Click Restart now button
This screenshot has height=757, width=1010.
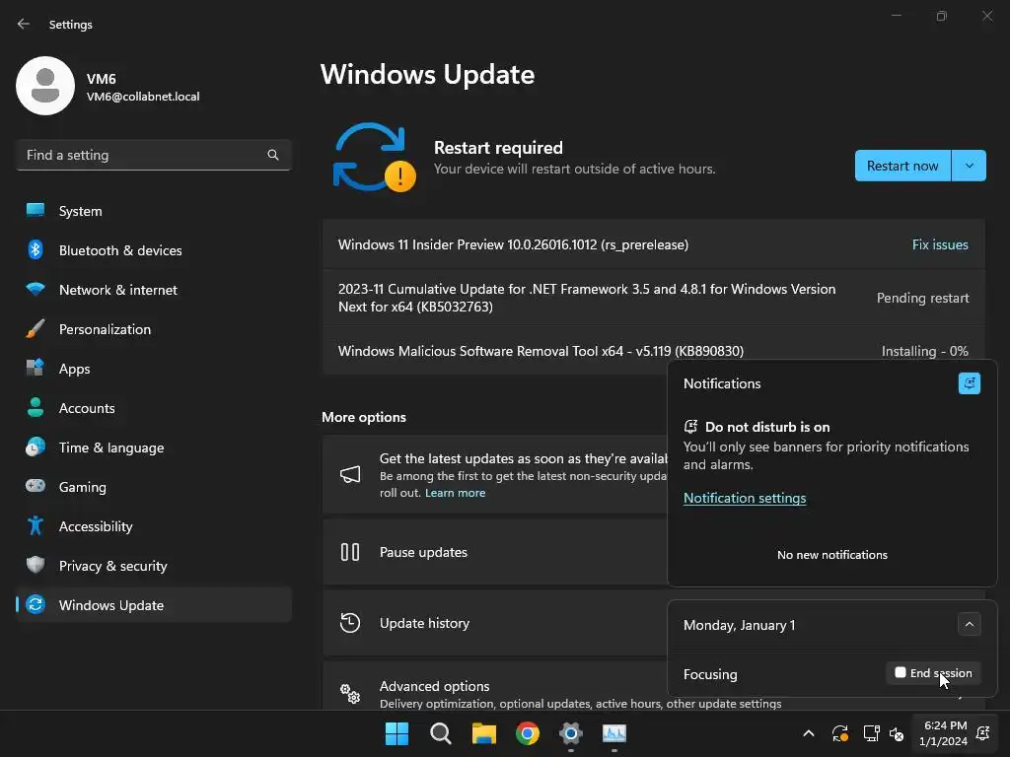pyautogui.click(x=902, y=166)
